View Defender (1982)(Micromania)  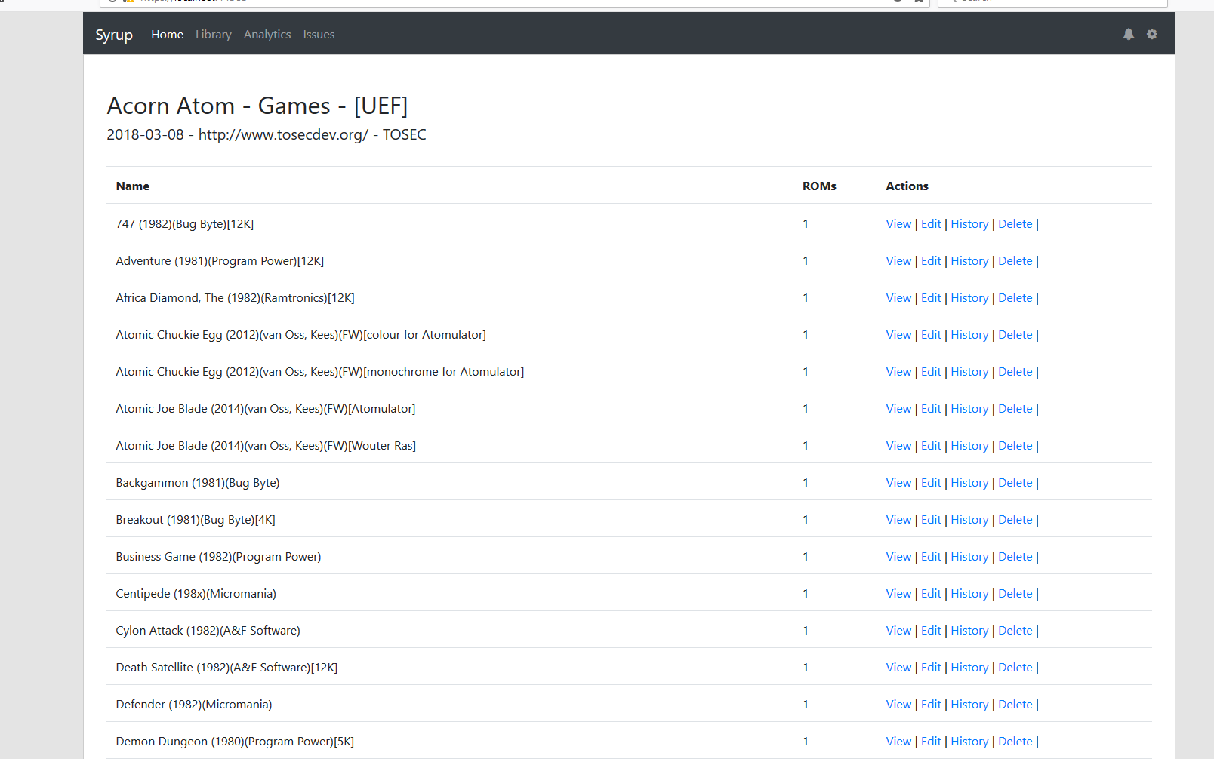898,705
